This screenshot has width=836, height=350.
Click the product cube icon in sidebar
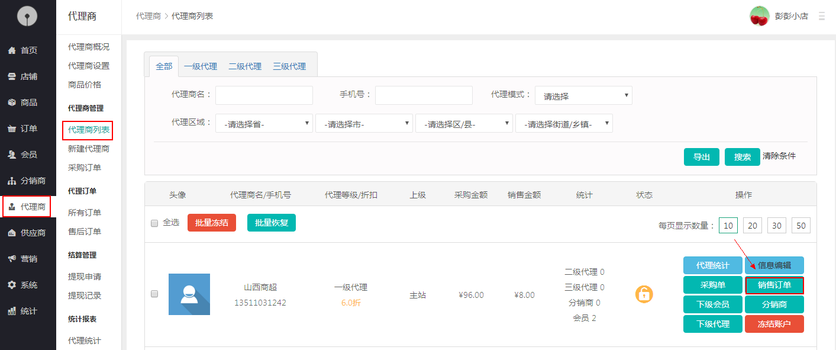12,103
